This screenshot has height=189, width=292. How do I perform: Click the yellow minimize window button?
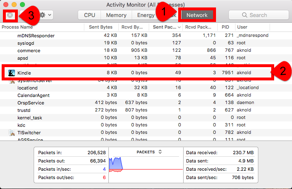click(x=15, y=5)
